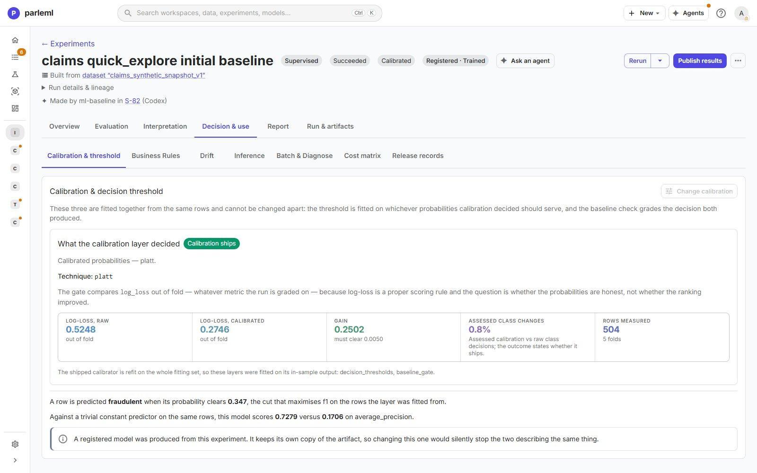
Task: Click the Registered · Trained status chip
Action: tap(456, 61)
